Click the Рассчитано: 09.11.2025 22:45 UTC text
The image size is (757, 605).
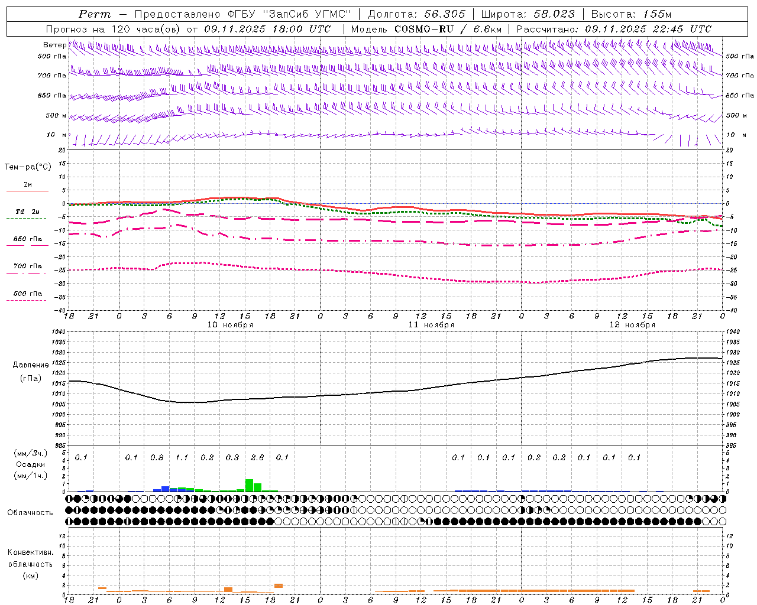coord(614,29)
